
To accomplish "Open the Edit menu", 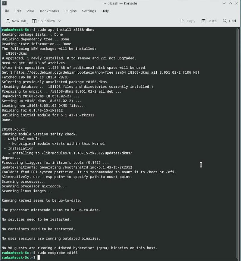I will coord(17,11).
